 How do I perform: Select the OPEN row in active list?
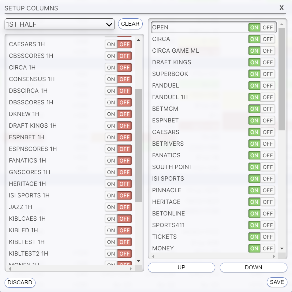(x=214, y=27)
